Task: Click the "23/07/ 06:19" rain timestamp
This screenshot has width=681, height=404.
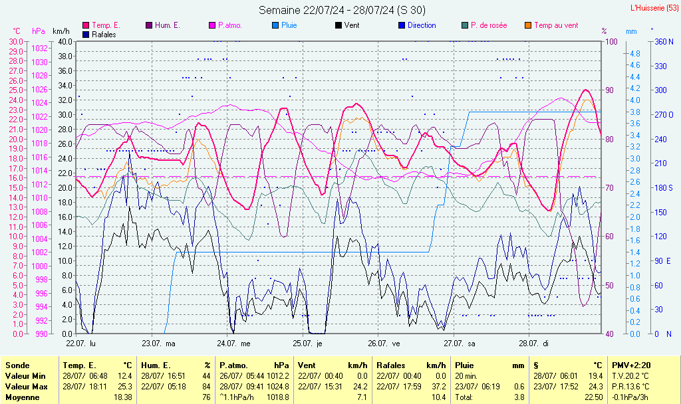Action: click(x=477, y=387)
